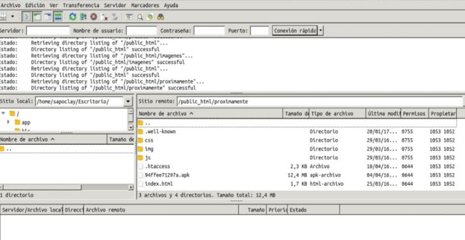Click the folder icon of the img directory
The image size is (465, 240).
[140, 149]
